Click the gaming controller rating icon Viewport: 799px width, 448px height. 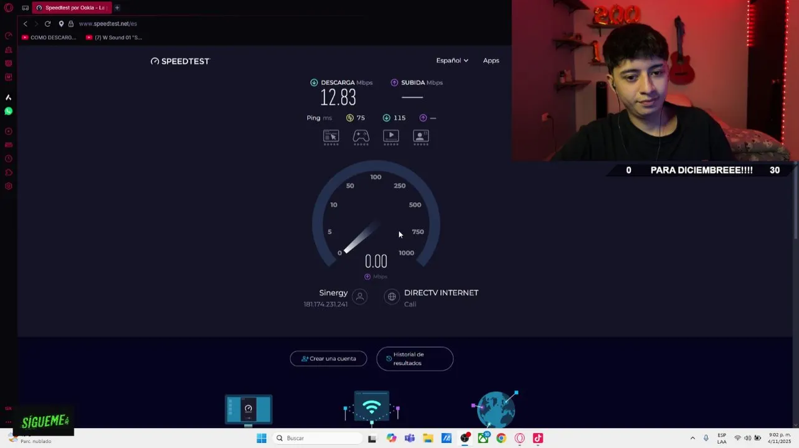(361, 137)
